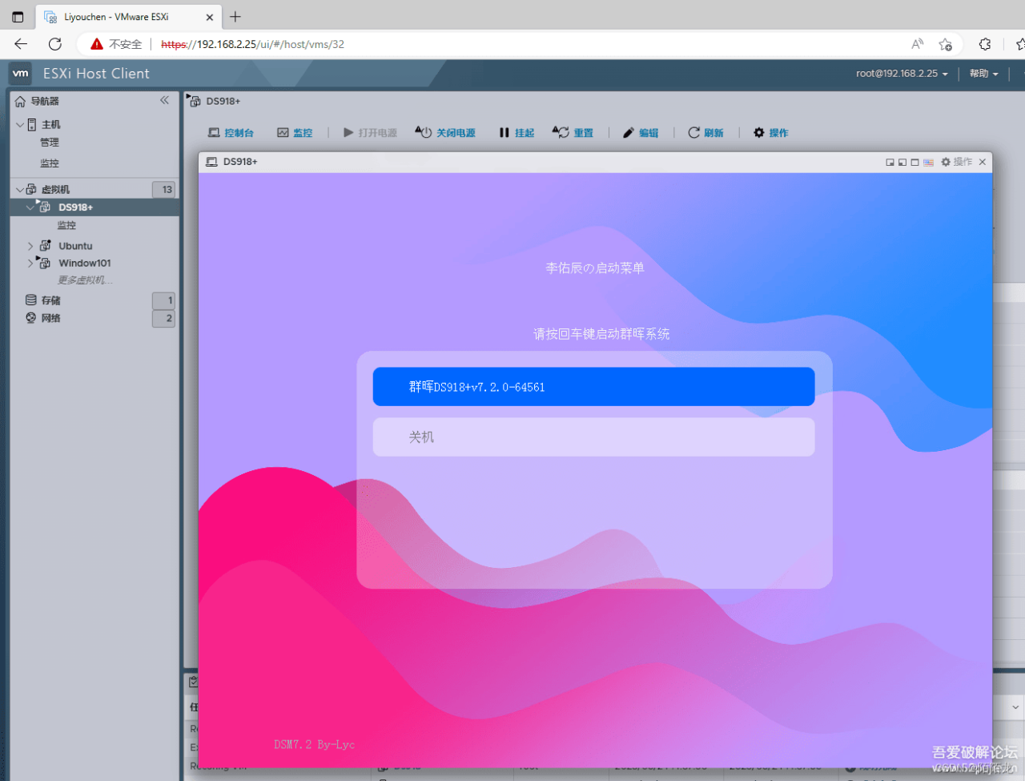Click browser extensions puzzle icon

[984, 44]
